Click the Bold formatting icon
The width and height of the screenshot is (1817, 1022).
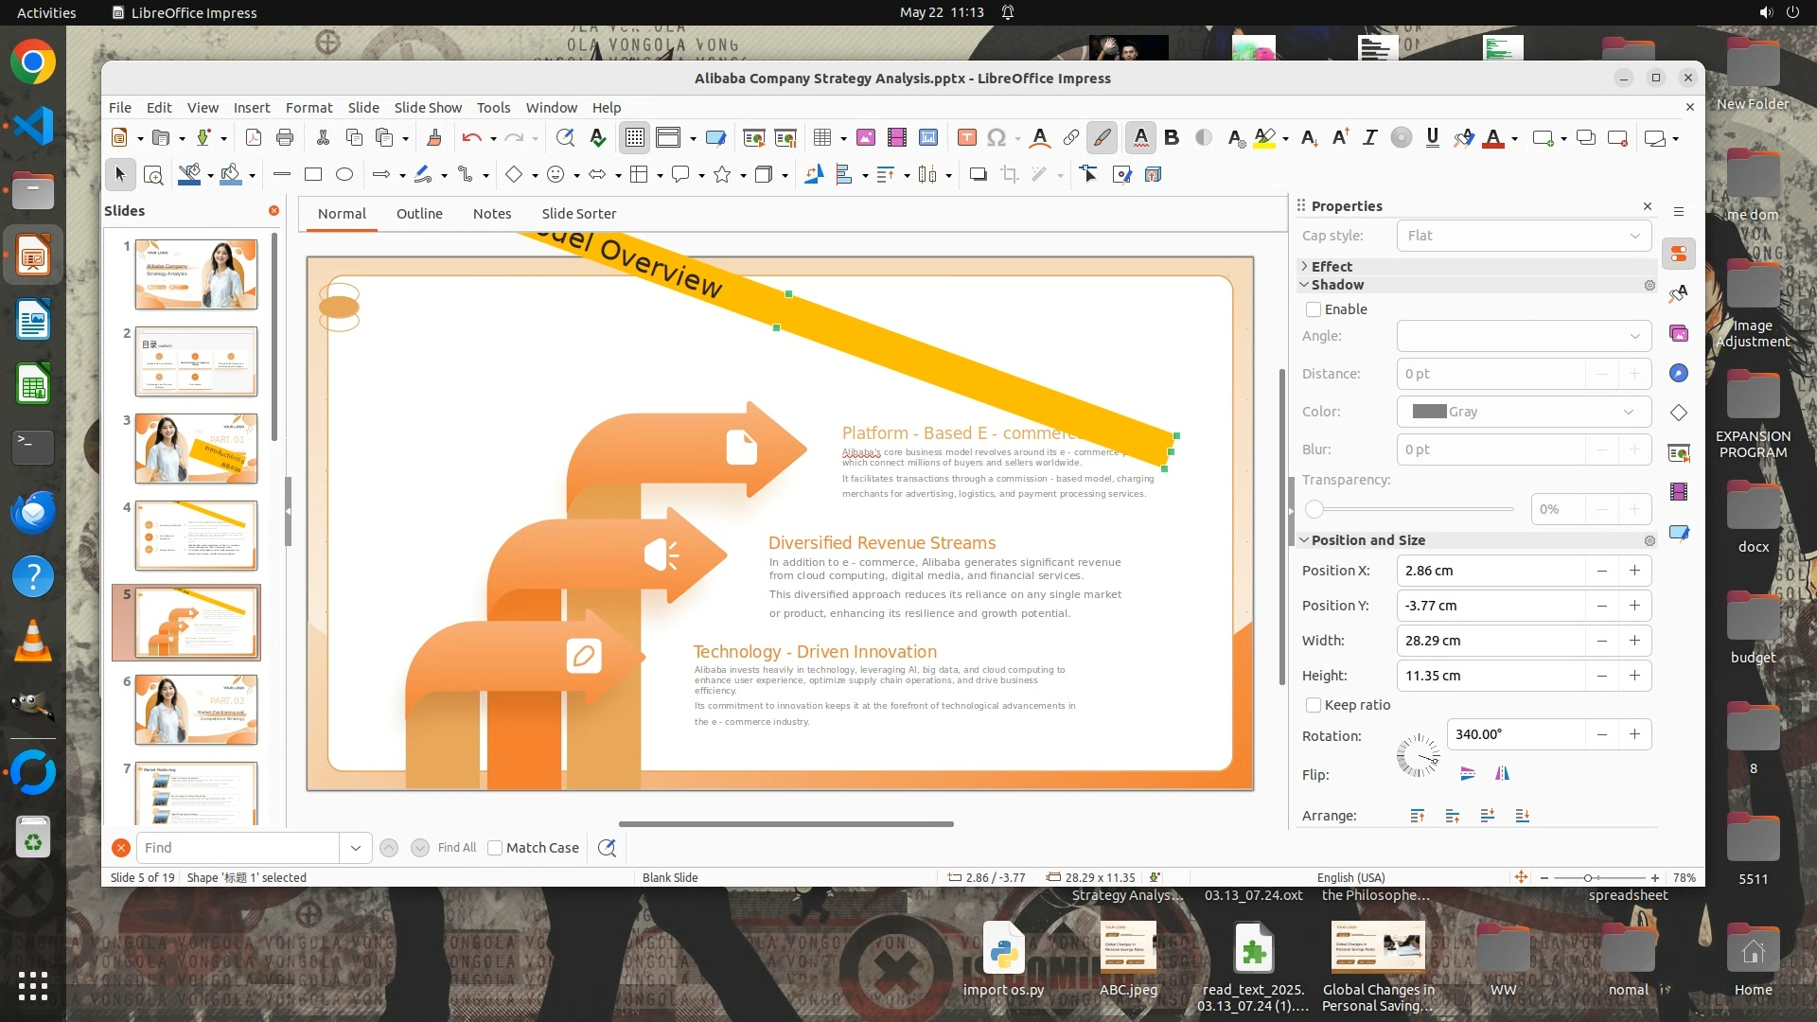[x=1172, y=137]
